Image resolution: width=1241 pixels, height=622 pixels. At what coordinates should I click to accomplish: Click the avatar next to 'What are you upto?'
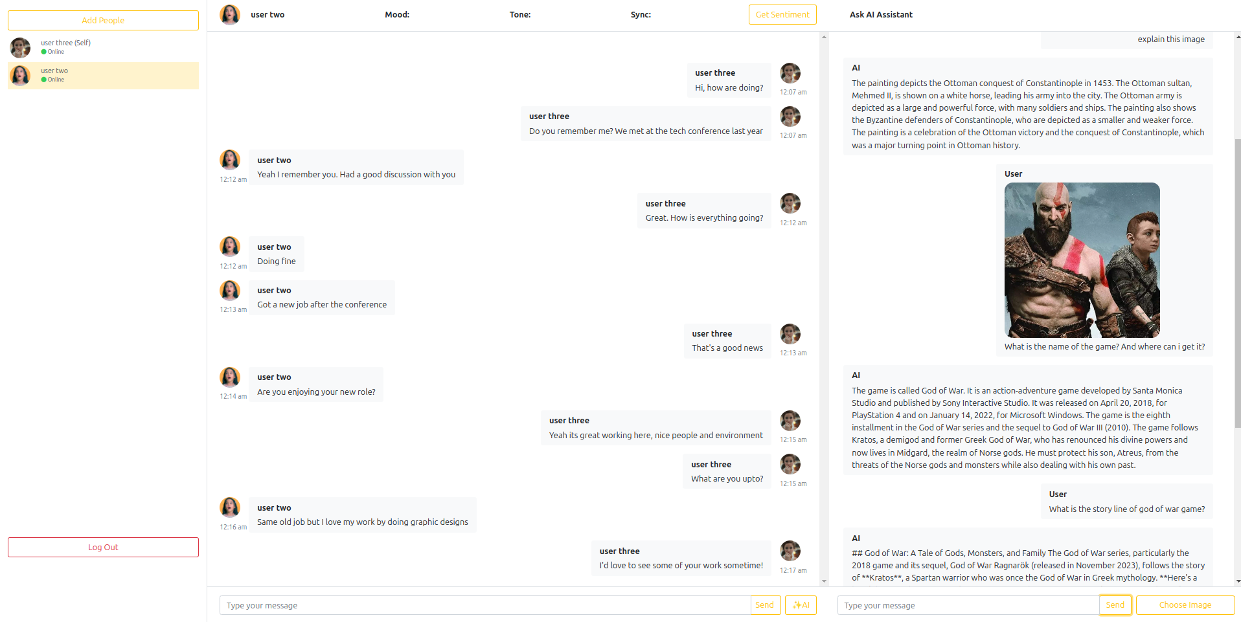click(x=790, y=463)
